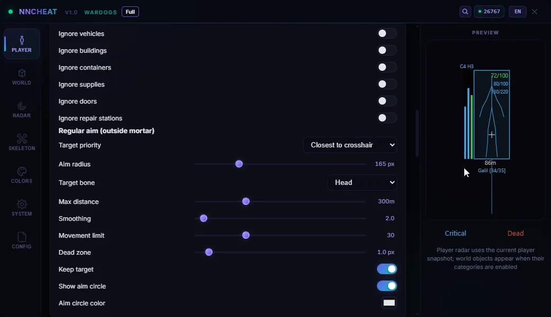Disable the Keep target switch

[387, 269]
